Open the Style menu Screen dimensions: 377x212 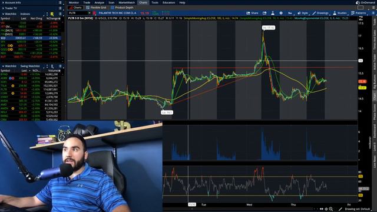coord(303,13)
